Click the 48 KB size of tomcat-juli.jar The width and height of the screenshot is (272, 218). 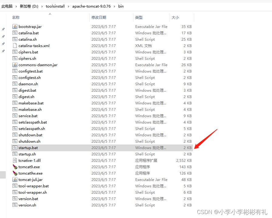click(187, 179)
